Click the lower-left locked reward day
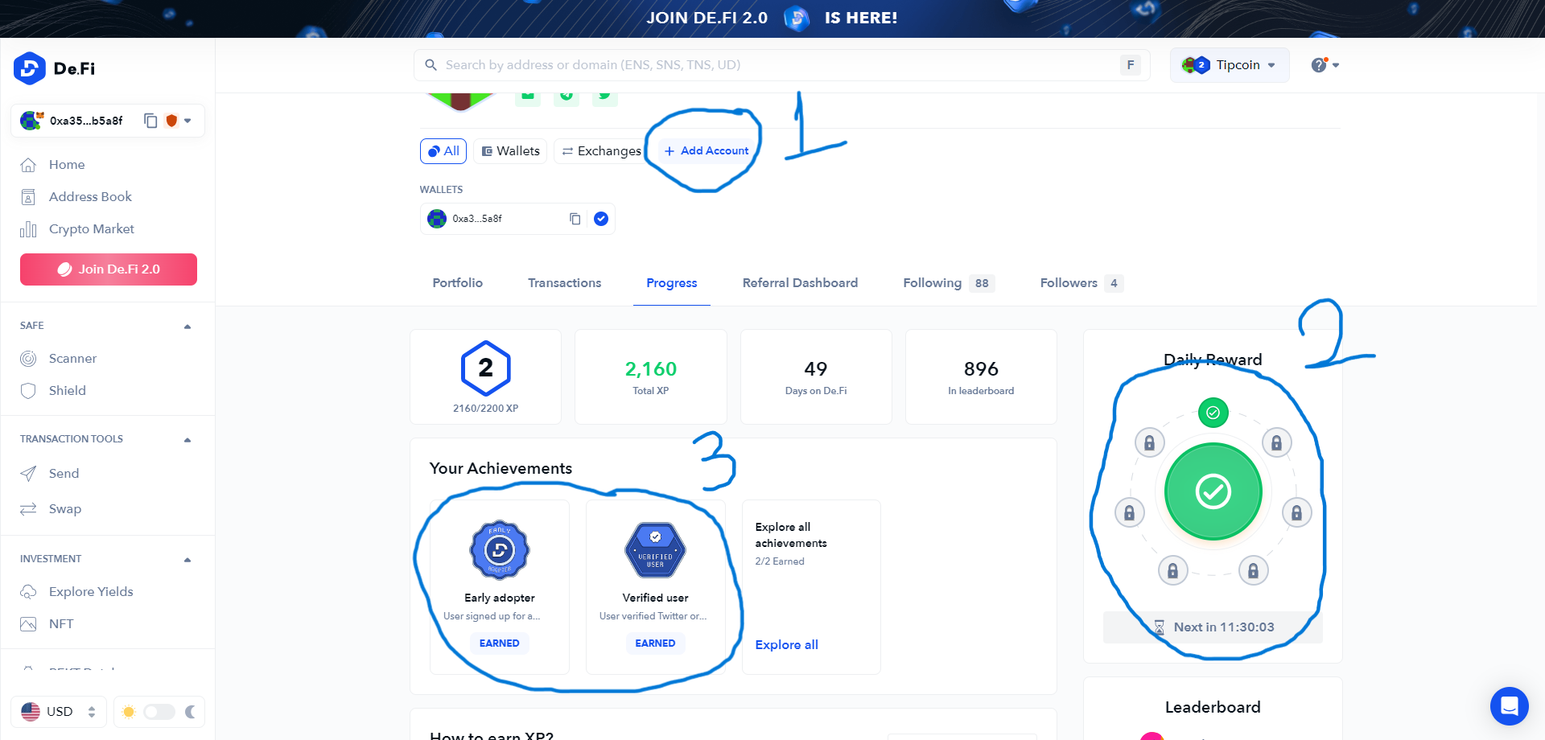 point(1173,570)
